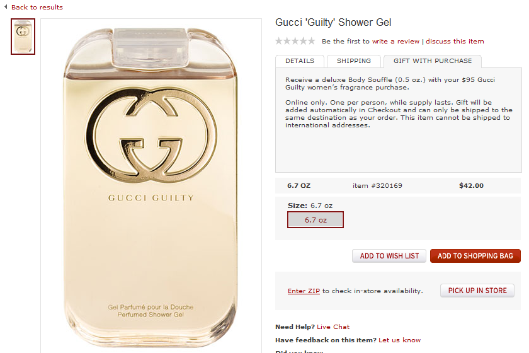Add item to wish list
The height and width of the screenshot is (353, 529).
pos(389,256)
